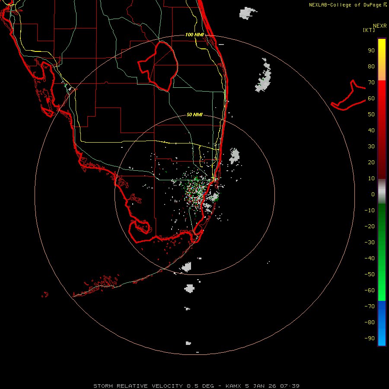Click the -60 scale value

pyautogui.click(x=370, y=290)
